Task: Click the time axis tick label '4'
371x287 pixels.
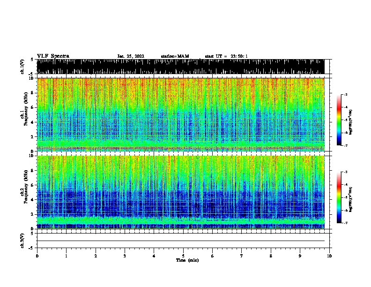Action: 154,256
